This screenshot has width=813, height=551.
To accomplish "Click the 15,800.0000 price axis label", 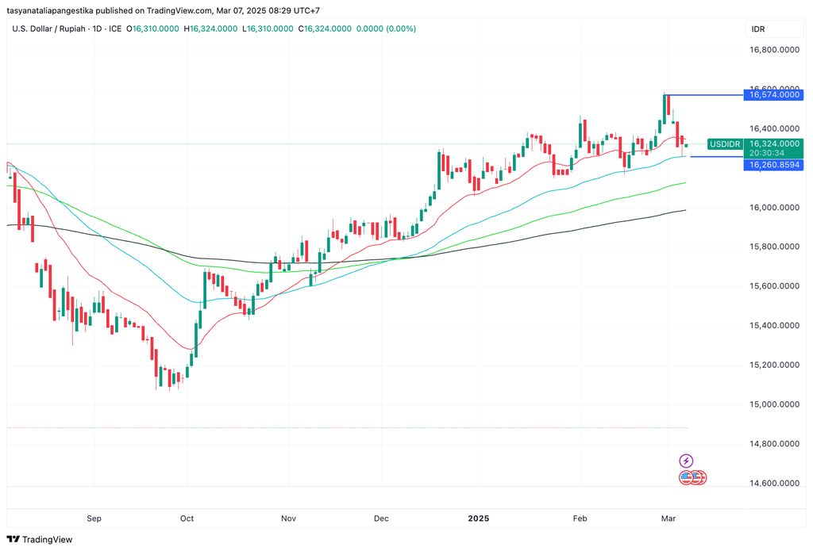I will pos(774,247).
